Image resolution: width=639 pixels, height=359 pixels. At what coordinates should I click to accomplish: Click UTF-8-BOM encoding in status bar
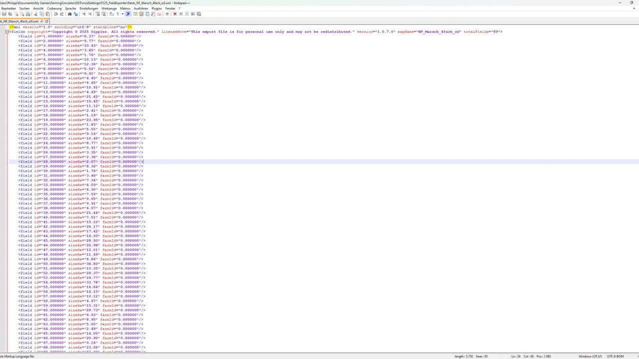(615, 356)
